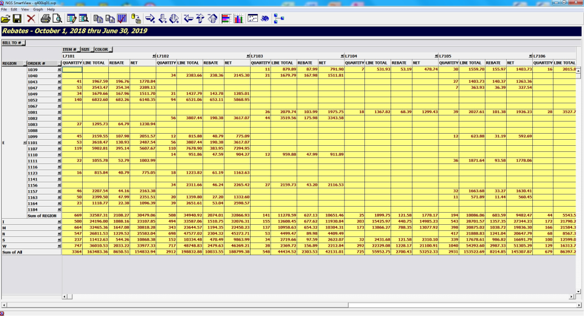Image resolution: width=584 pixels, height=316 pixels.
Task: Open the File menu
Action: pyautogui.click(x=4, y=9)
